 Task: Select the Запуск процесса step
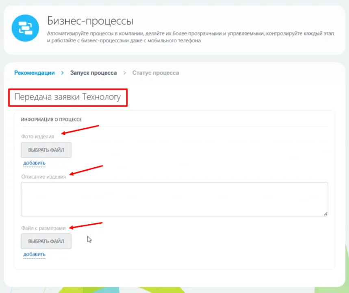pos(93,73)
